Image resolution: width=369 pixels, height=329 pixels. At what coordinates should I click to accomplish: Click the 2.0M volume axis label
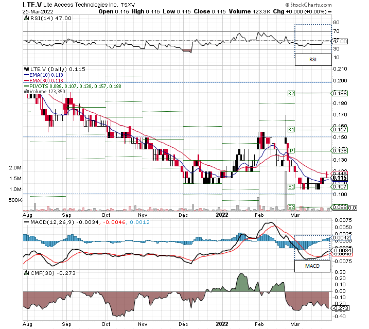15,168
